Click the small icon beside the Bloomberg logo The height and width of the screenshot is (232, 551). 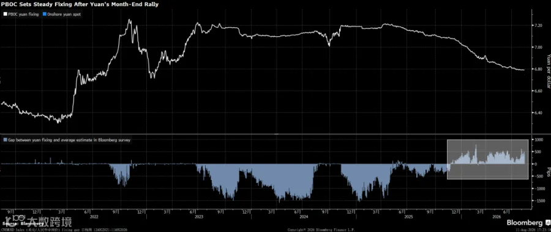click(547, 223)
